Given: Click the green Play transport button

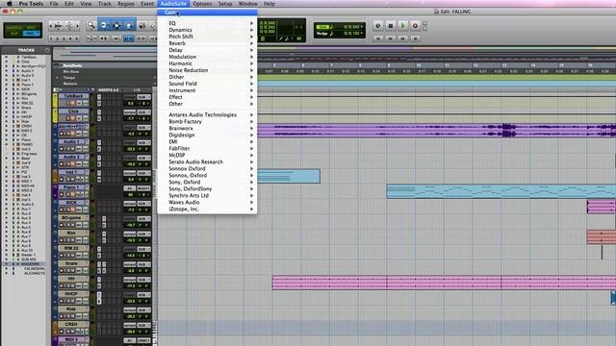Looking at the screenshot, I should (x=402, y=26).
